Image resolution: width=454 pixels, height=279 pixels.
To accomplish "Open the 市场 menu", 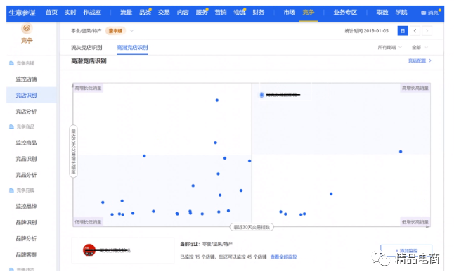I will 290,13.
